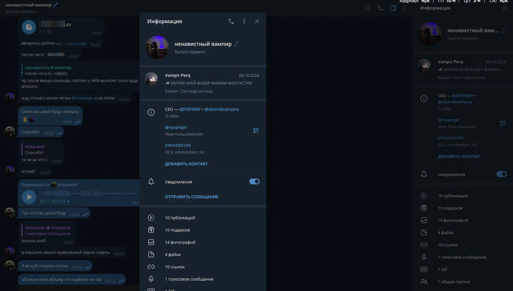Click the QR code icon in the right sidebar
The height and width of the screenshot is (291, 513).
pos(503,123)
